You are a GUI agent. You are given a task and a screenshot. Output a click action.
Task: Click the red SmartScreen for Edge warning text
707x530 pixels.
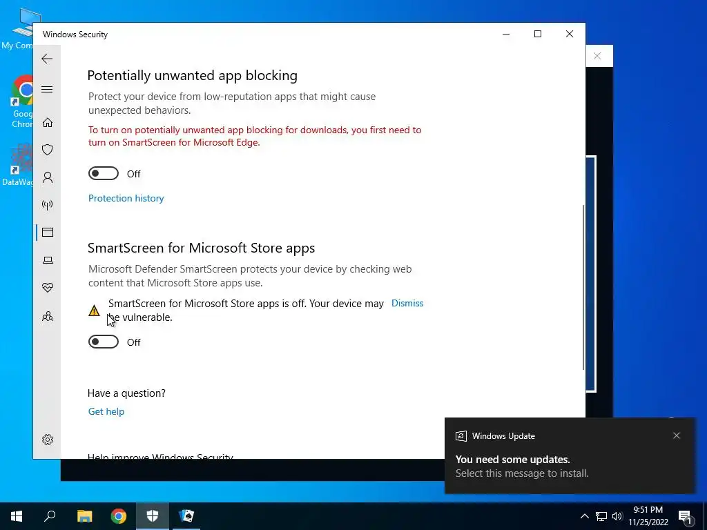255,136
